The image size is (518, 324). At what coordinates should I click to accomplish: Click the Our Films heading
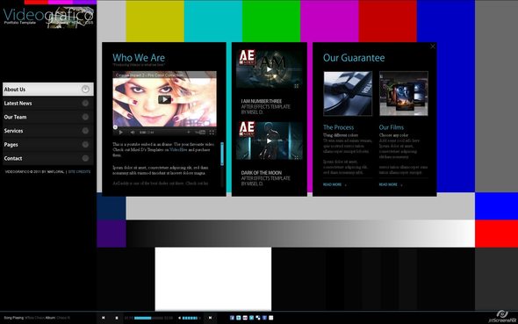pos(392,127)
